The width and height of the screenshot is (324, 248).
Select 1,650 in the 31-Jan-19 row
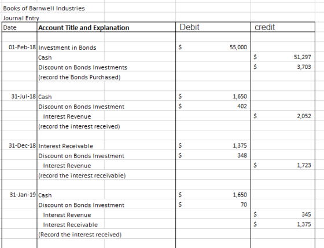pos(240,195)
